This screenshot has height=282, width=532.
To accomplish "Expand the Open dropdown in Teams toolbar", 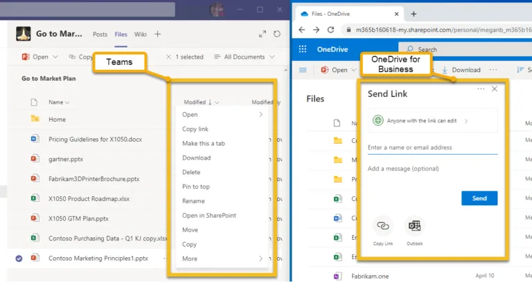I will (x=55, y=57).
